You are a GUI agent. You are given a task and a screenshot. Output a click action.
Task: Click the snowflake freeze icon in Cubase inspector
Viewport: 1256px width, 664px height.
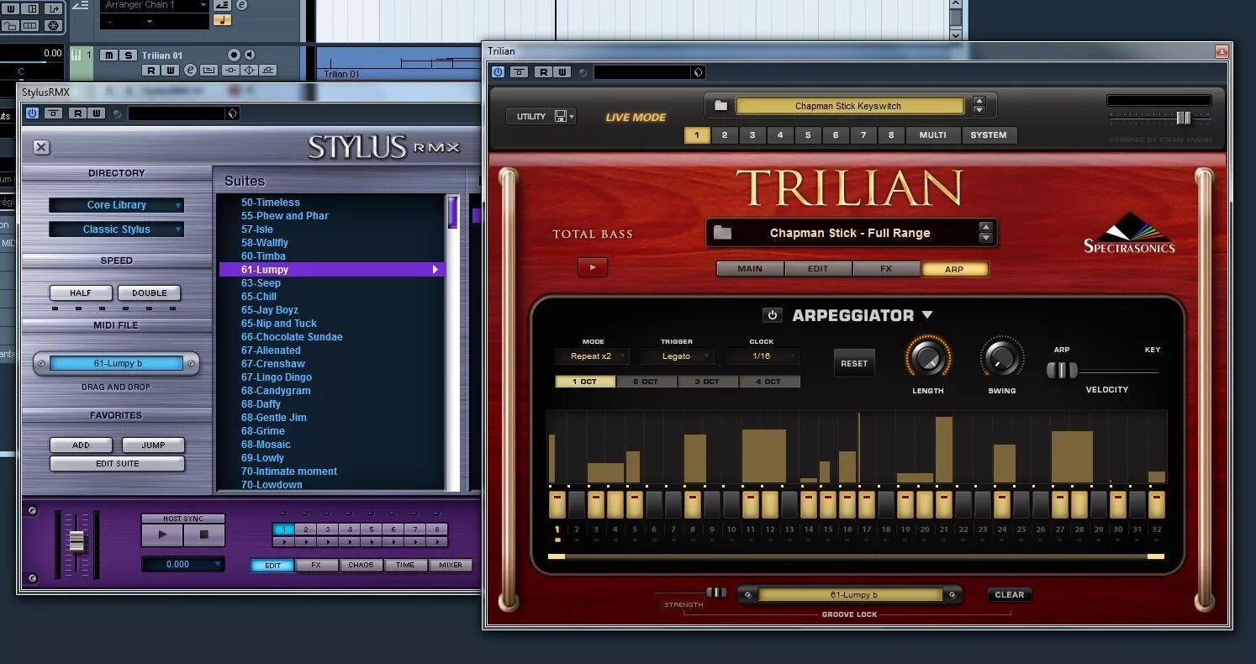pos(52,25)
